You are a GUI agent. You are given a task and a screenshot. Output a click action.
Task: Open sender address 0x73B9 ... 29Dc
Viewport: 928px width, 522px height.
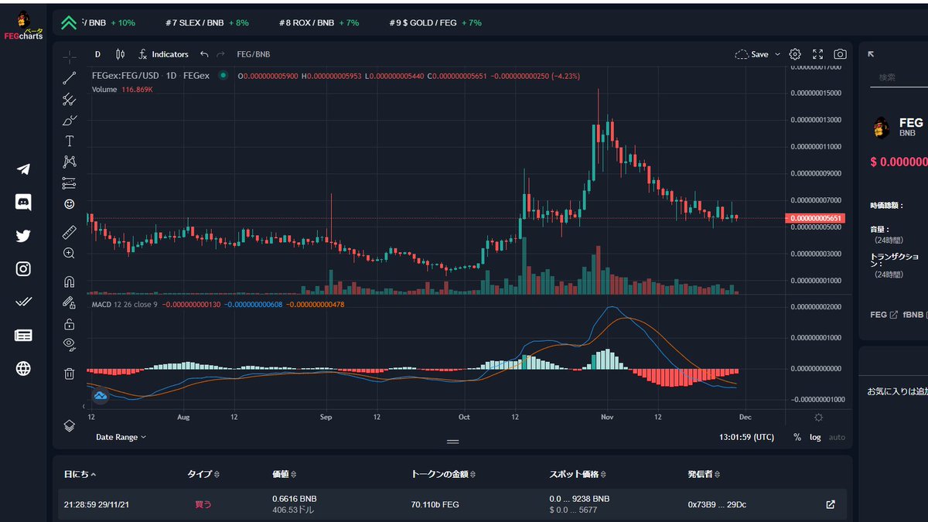tap(718, 504)
